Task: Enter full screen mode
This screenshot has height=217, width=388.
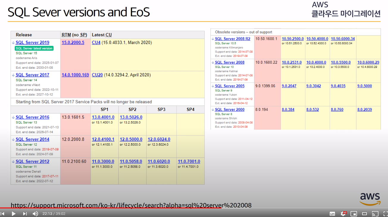Action: point(385,214)
